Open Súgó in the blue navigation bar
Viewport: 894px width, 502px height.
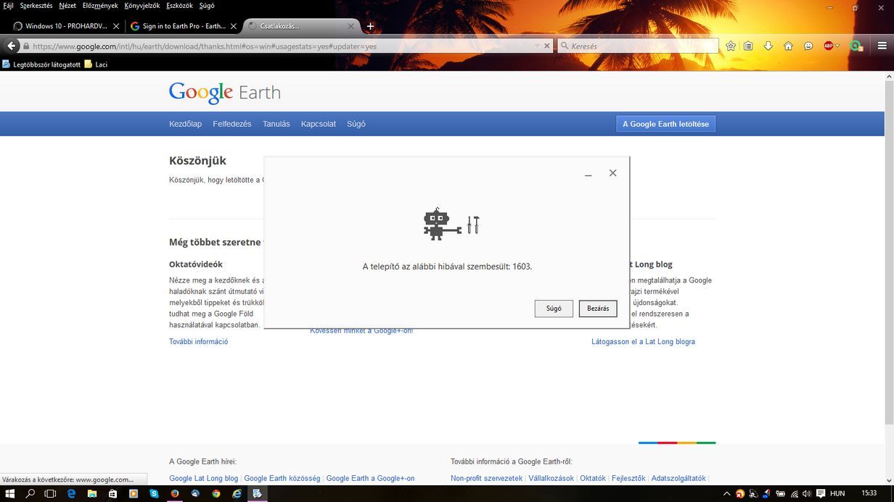356,124
